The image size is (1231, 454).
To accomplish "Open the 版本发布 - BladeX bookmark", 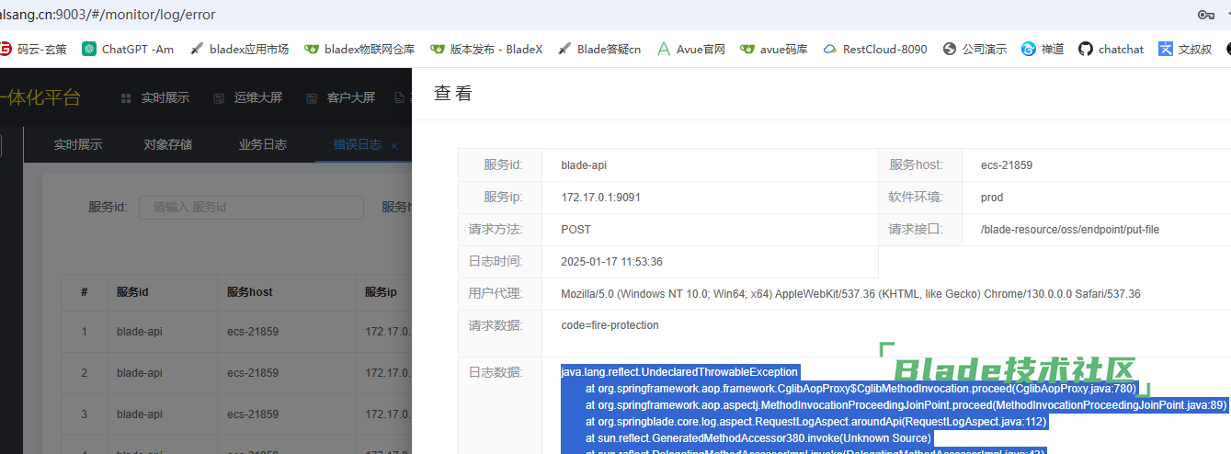I will click(x=486, y=49).
